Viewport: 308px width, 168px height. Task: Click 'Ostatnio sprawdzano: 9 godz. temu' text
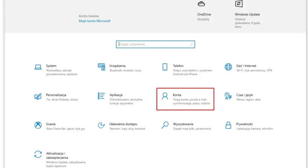[247, 23]
